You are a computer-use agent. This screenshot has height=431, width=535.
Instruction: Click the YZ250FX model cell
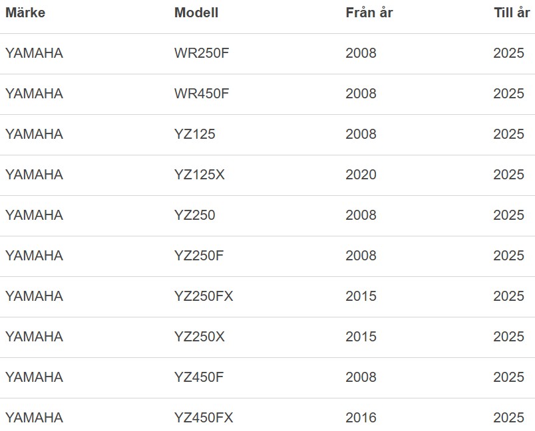click(204, 296)
